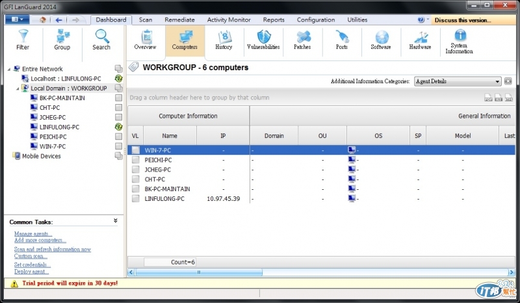520x303 pixels.
Task: Click the scan status icon beside Localhost
Action: click(118, 79)
